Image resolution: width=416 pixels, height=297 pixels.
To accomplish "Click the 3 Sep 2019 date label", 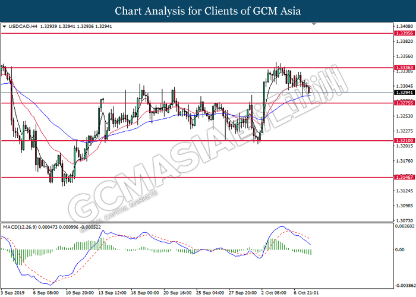I will (12, 292).
